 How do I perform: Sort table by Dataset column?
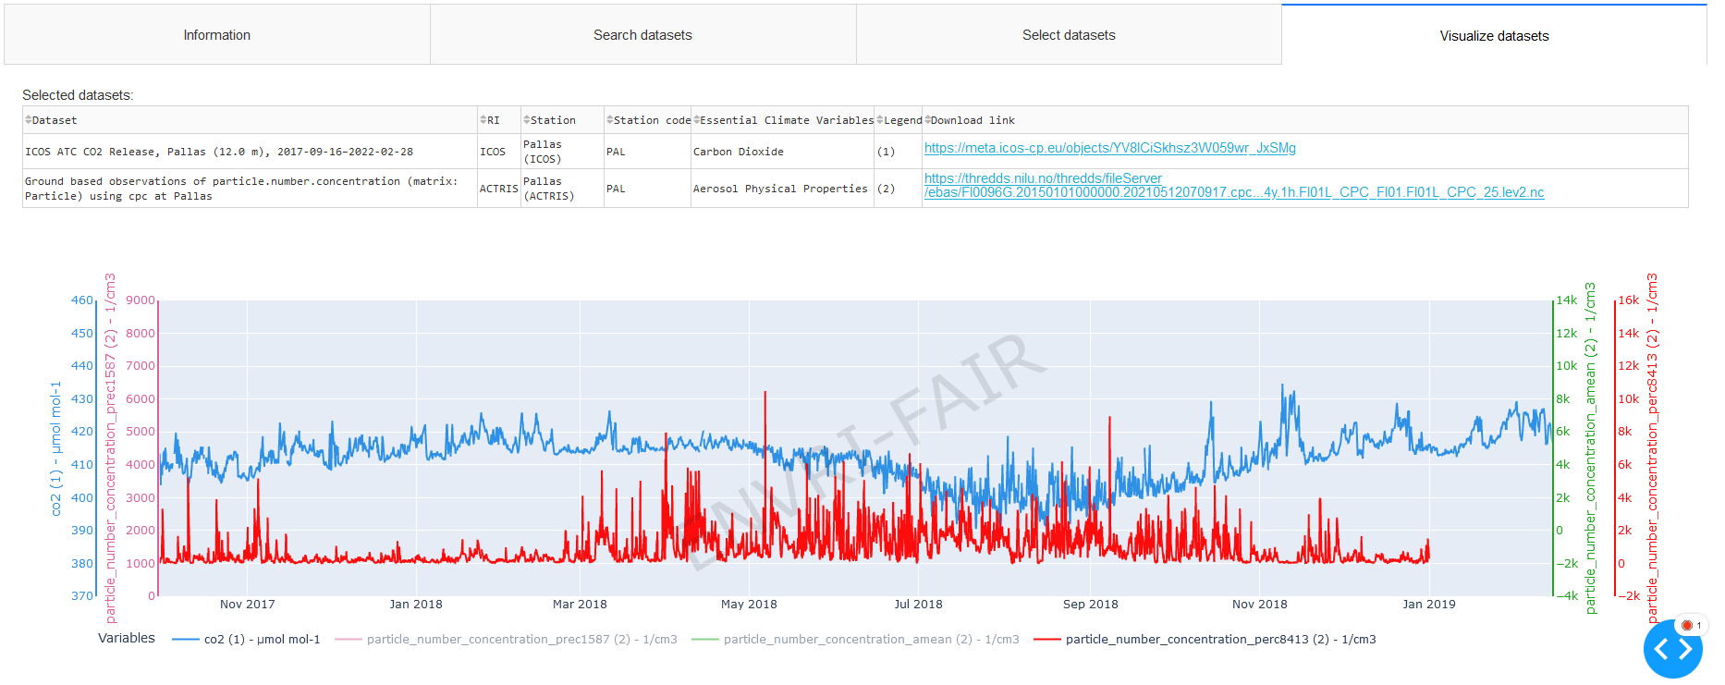tap(29, 120)
